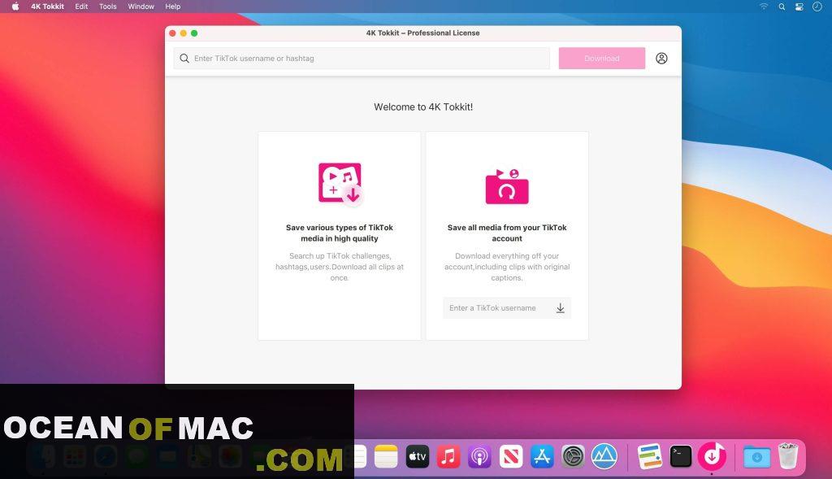Image resolution: width=832 pixels, height=479 pixels.
Task: Launch App Store from the Dock
Action: pyautogui.click(x=542, y=456)
